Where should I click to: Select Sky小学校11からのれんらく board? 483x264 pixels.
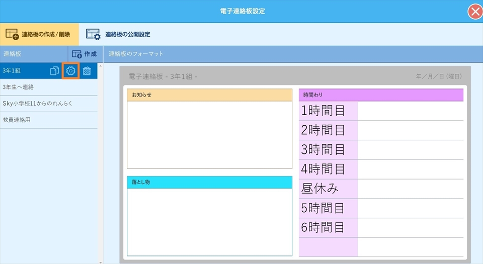point(49,103)
